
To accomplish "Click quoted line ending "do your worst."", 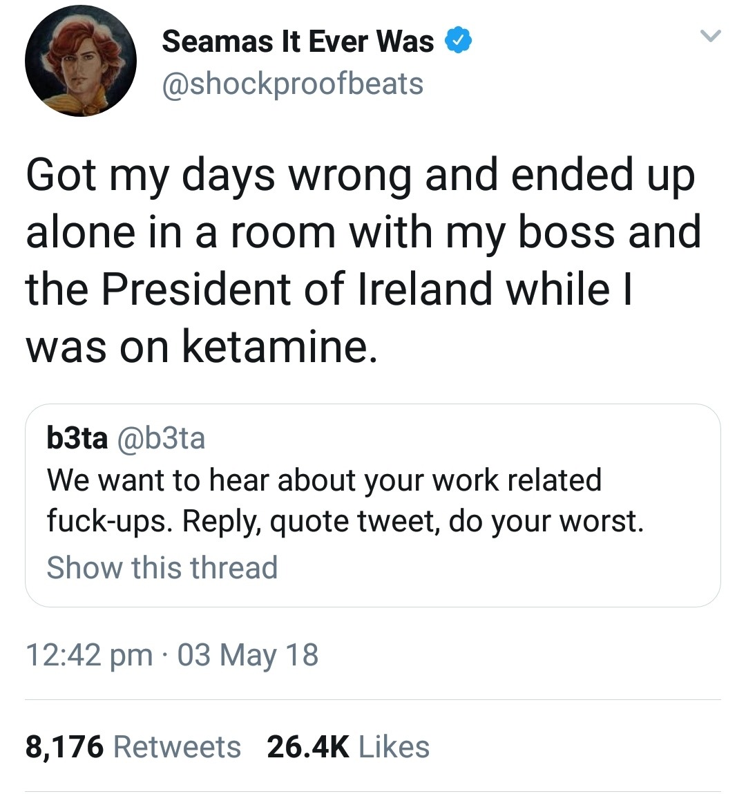I will (x=345, y=520).
